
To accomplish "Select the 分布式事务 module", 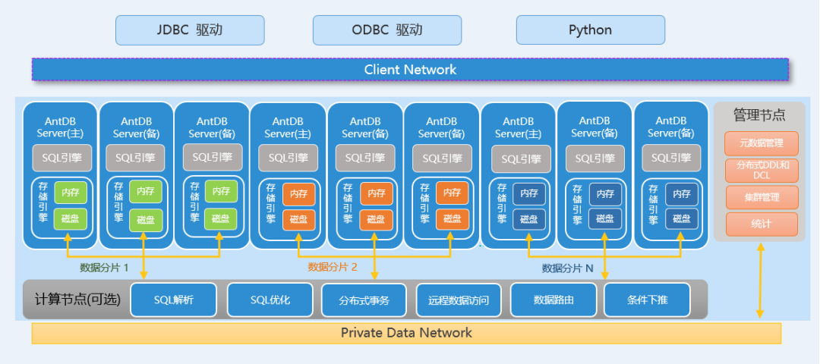I will point(364,300).
